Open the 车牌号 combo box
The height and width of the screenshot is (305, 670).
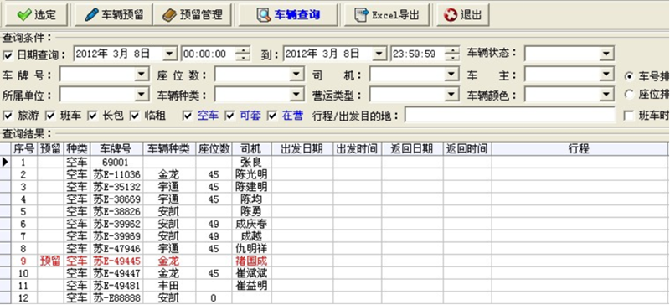point(142,75)
